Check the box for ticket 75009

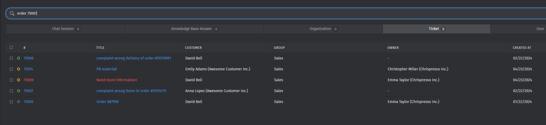(11, 80)
